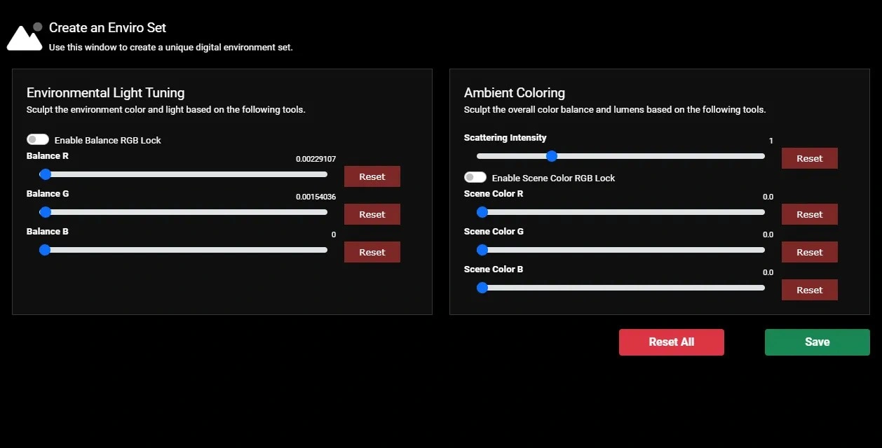The width and height of the screenshot is (882, 448).
Task: Click the Enable Balance RGB Lock label
Action: pos(108,140)
